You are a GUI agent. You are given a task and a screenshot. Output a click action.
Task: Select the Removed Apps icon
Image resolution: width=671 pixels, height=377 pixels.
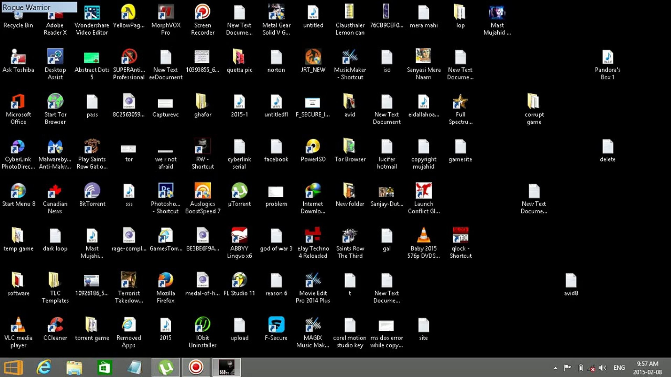(129, 333)
